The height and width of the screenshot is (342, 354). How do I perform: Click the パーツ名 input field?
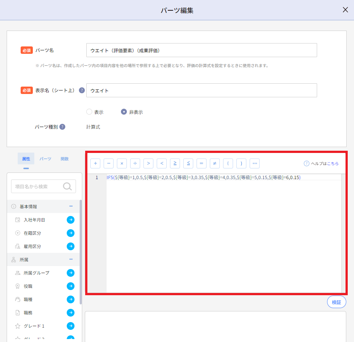[201, 50]
